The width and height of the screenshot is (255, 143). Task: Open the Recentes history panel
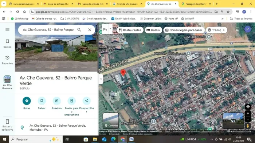[7, 60]
